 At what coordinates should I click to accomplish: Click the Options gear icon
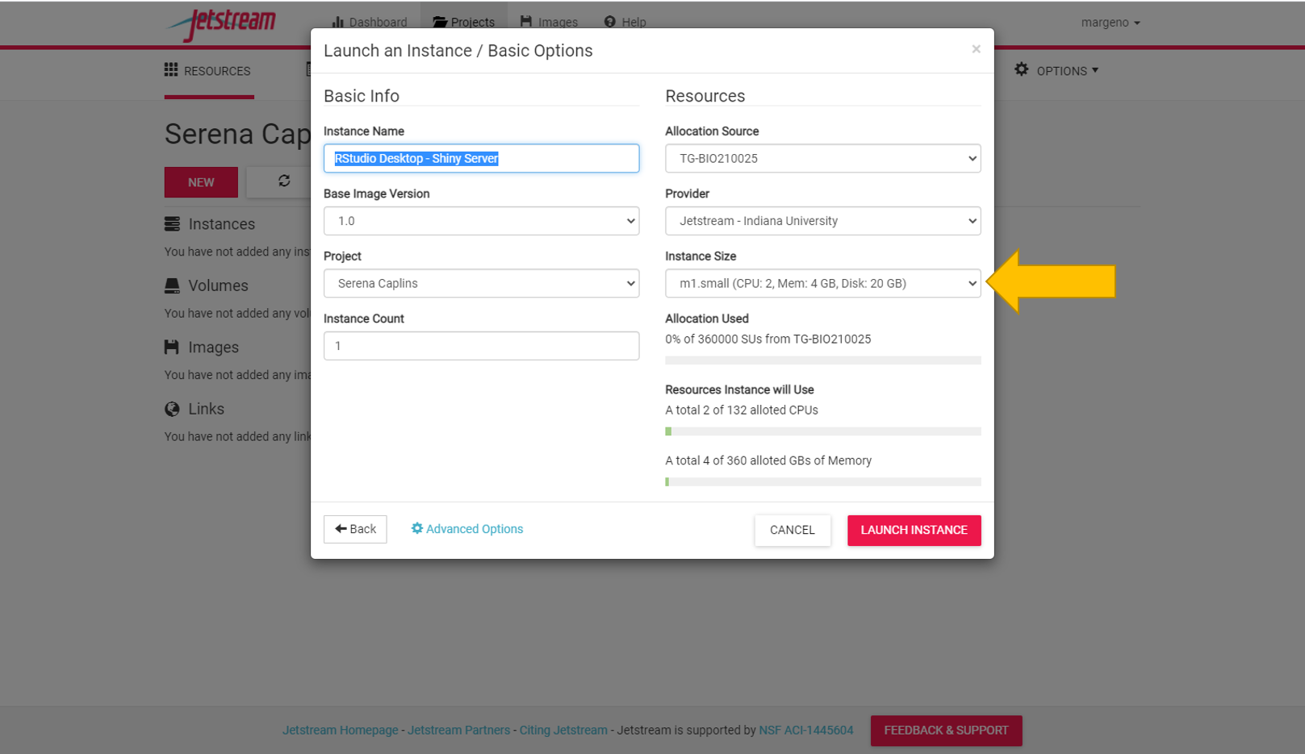[x=1022, y=69]
